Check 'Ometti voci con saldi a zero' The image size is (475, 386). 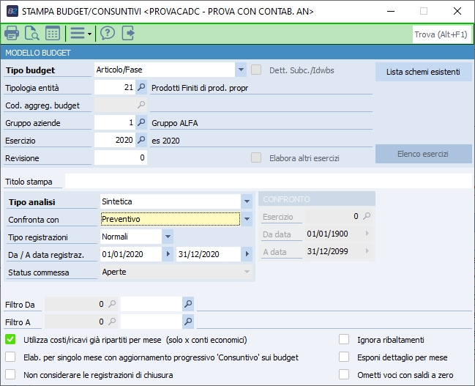(344, 374)
